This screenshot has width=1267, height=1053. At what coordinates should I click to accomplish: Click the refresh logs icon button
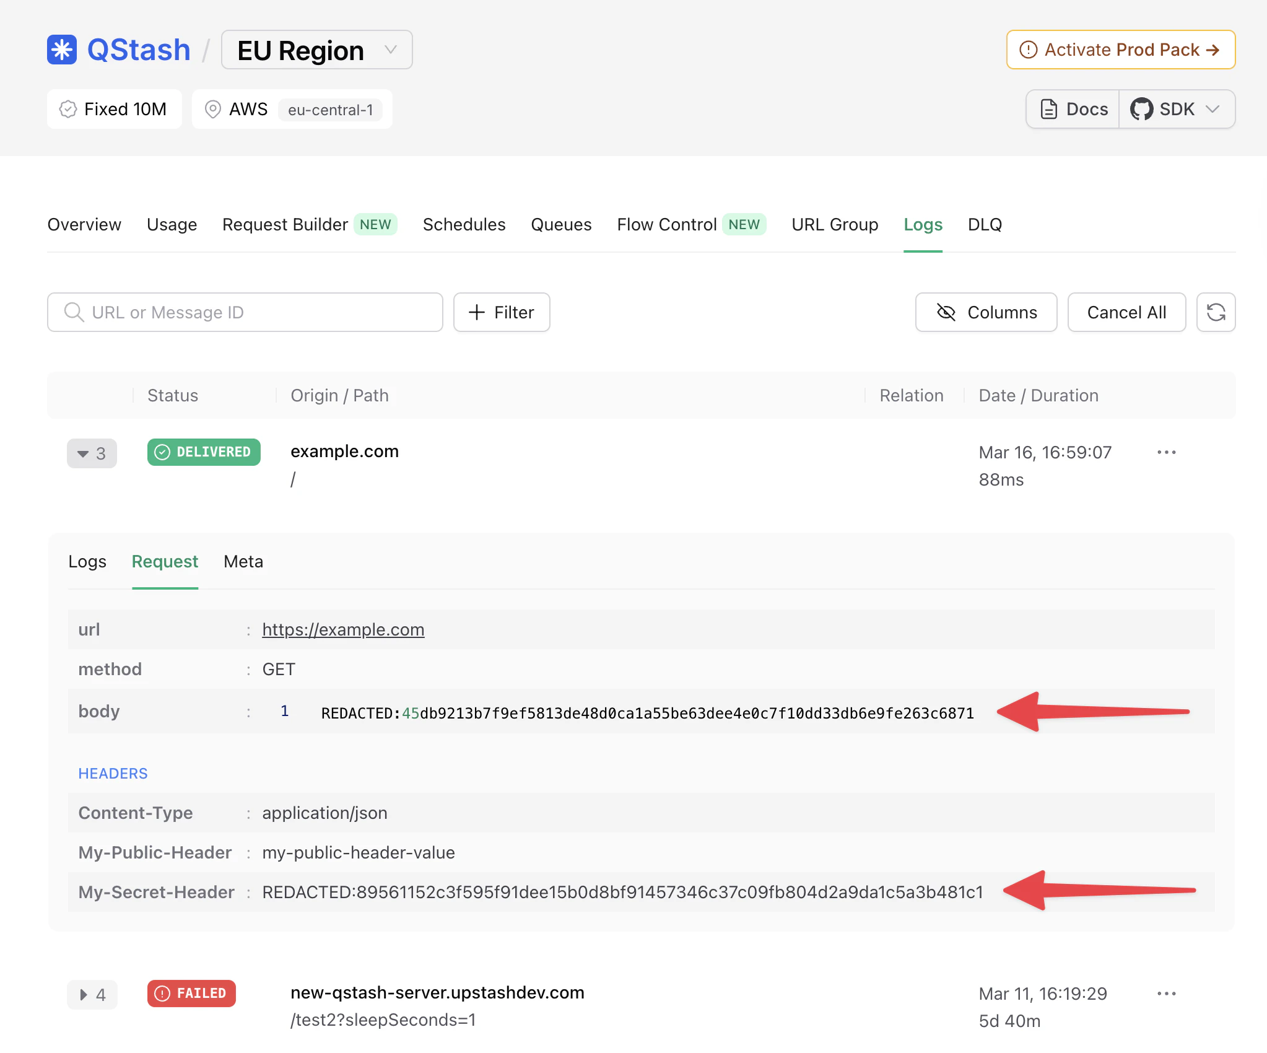1216,312
